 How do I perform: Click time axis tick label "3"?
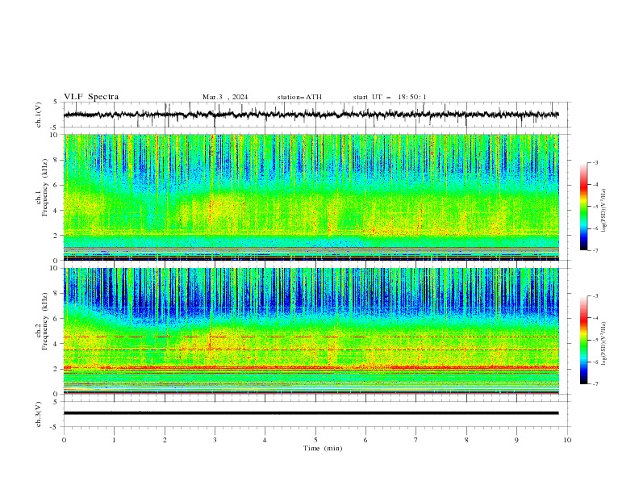(215, 440)
